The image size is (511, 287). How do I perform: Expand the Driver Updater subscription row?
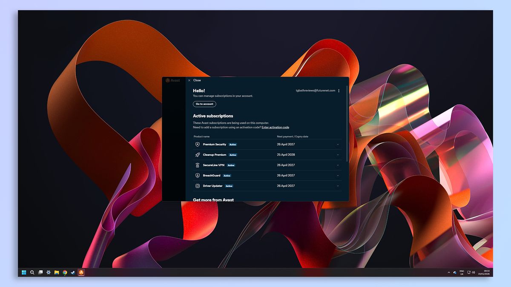tap(338, 186)
